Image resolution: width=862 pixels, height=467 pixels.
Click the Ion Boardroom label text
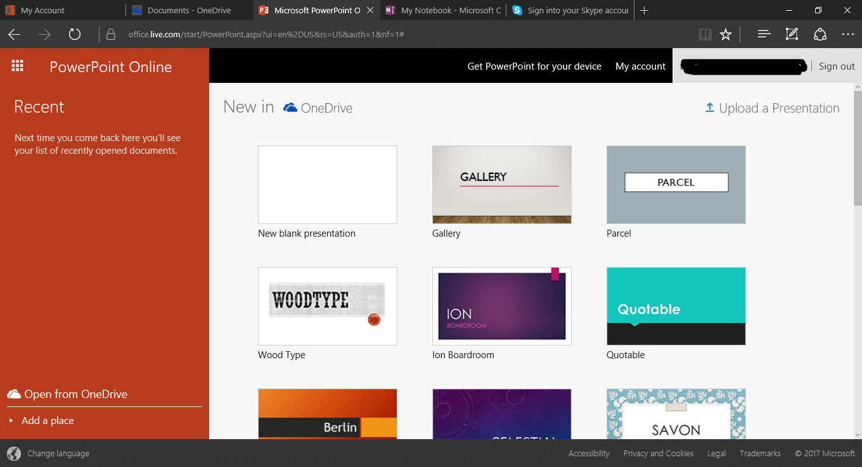click(463, 355)
